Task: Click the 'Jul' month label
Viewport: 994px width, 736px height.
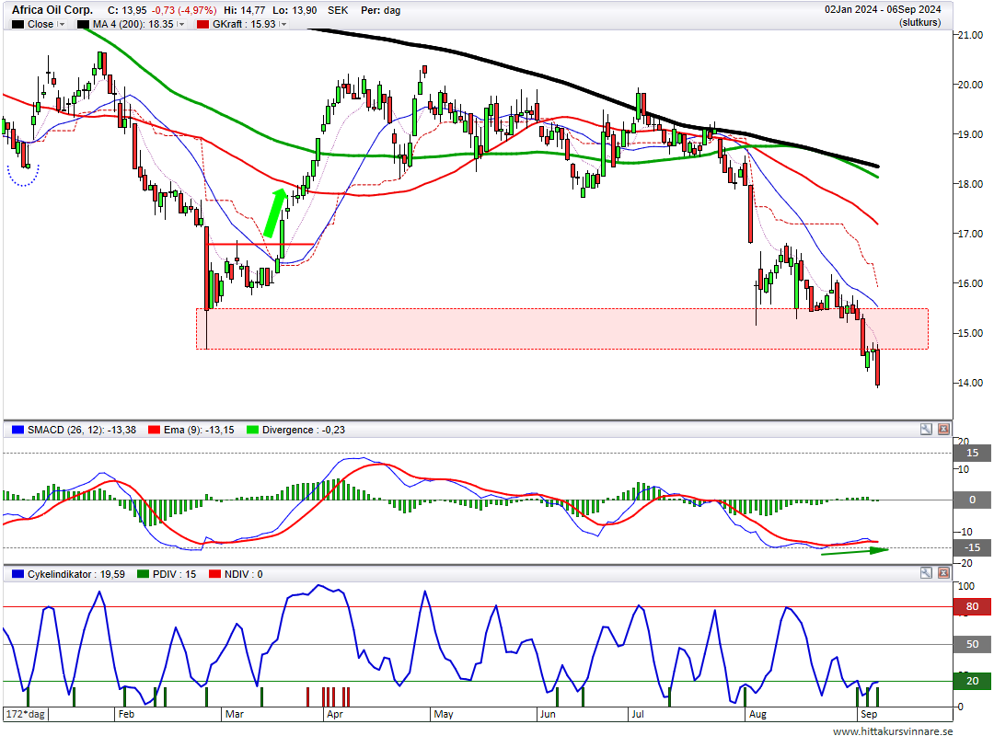Action: click(x=638, y=714)
